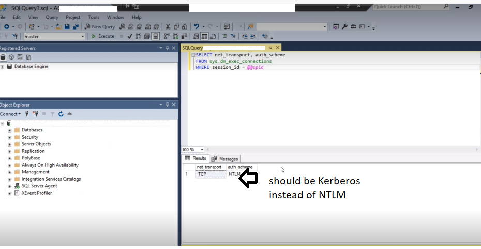Expand the Security folder

pyautogui.click(x=9, y=137)
